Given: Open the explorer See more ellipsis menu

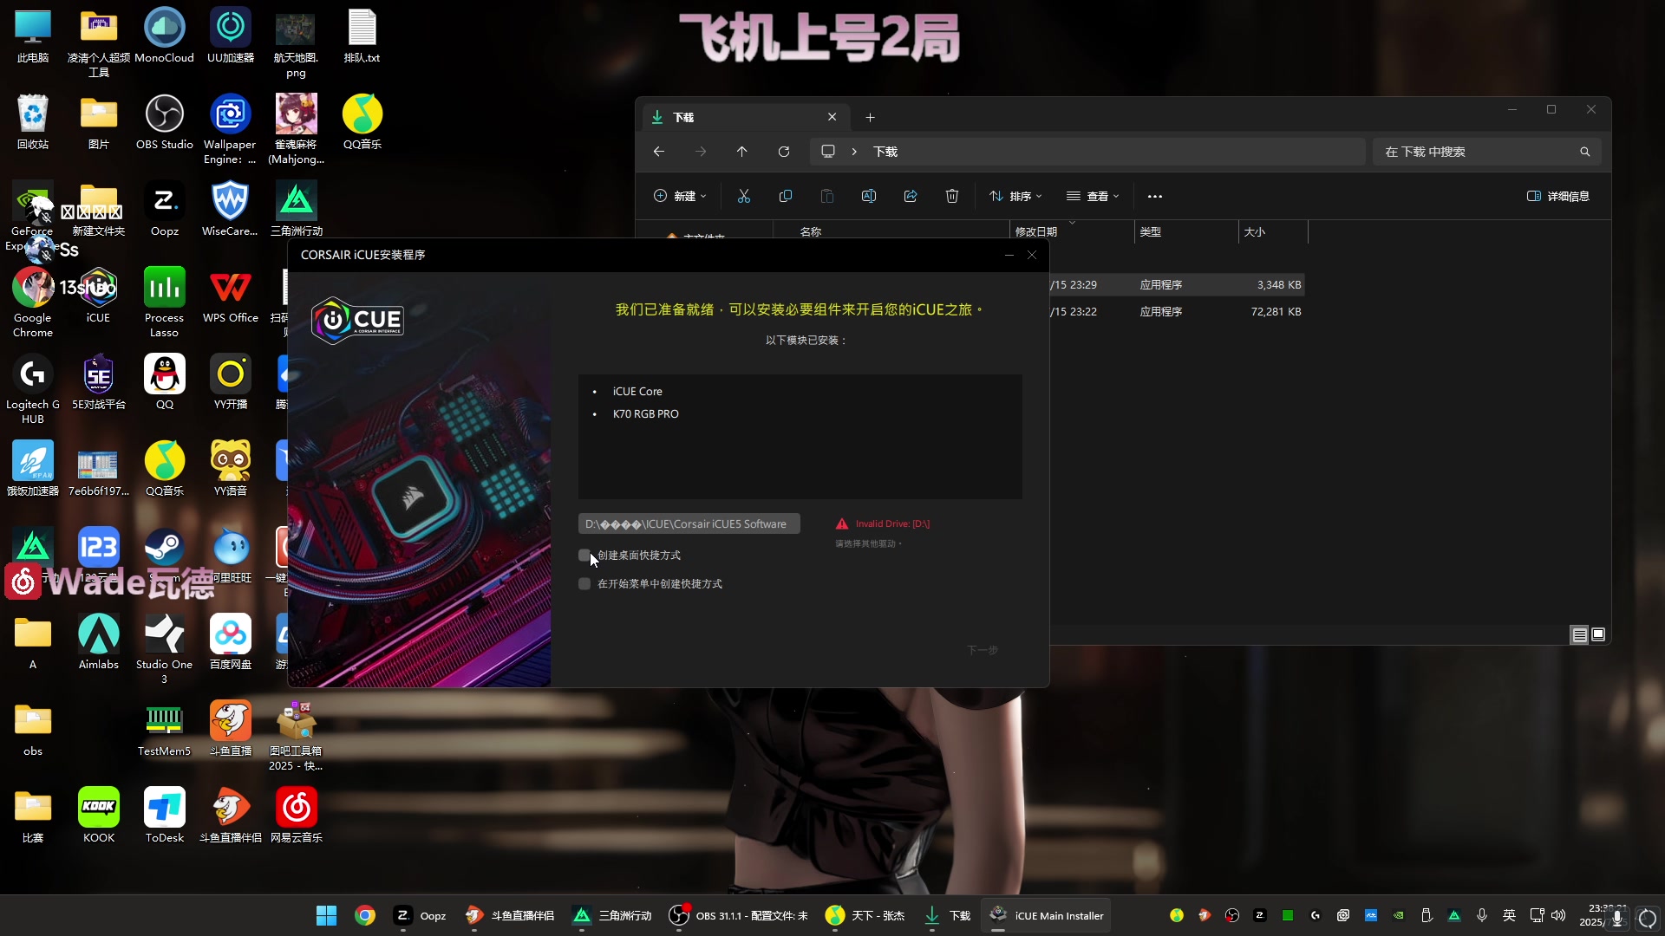Looking at the screenshot, I should [1155, 197].
